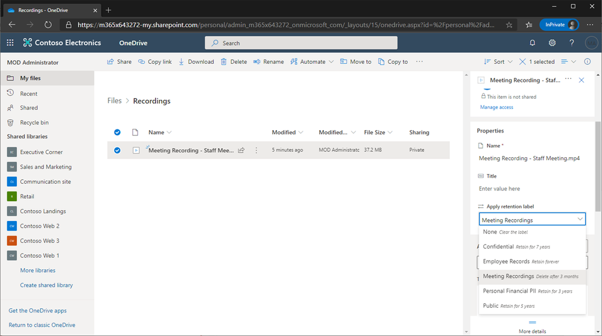Click the Copy to command

point(393,61)
